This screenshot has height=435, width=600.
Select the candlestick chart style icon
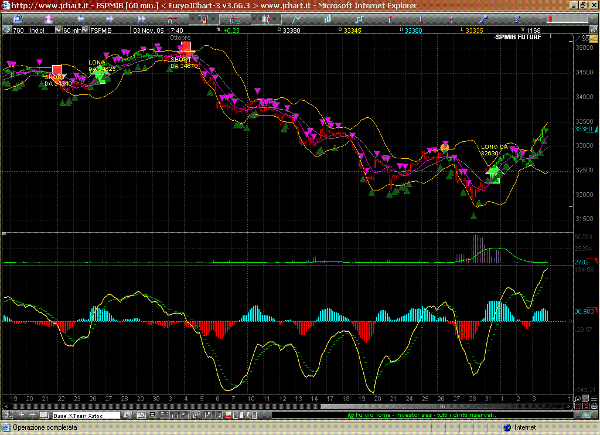click(265, 19)
